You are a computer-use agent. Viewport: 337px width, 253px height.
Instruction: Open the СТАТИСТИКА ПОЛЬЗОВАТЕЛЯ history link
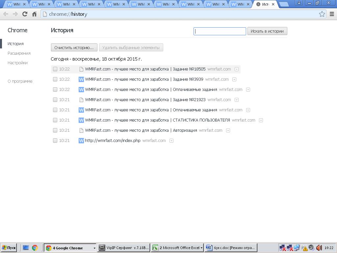coord(157,120)
